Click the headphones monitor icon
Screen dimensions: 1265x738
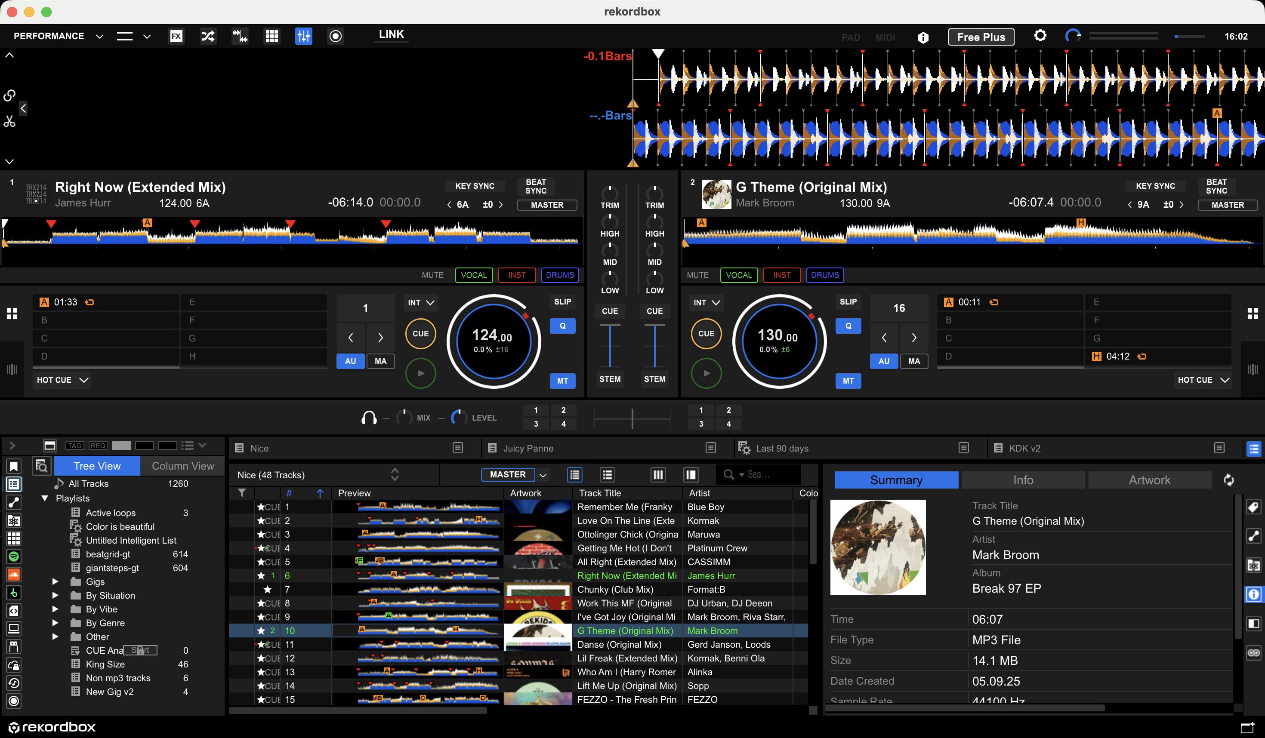[x=369, y=418]
